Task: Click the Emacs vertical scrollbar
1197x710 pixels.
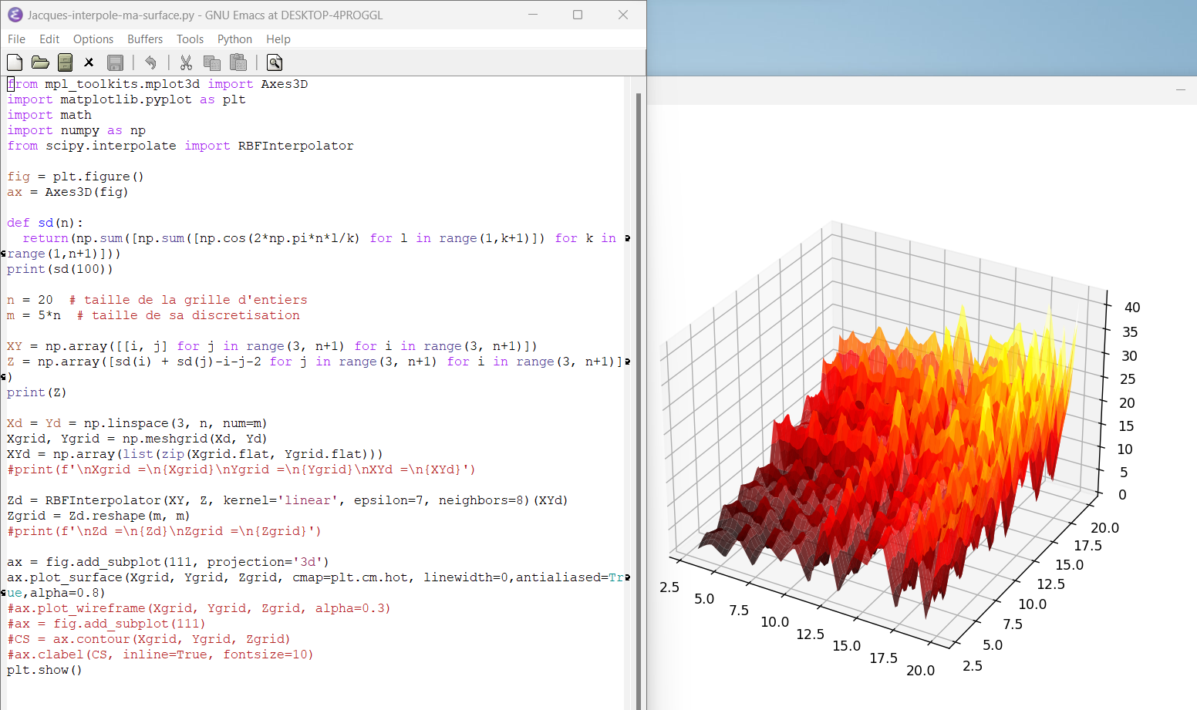Action: (638, 385)
